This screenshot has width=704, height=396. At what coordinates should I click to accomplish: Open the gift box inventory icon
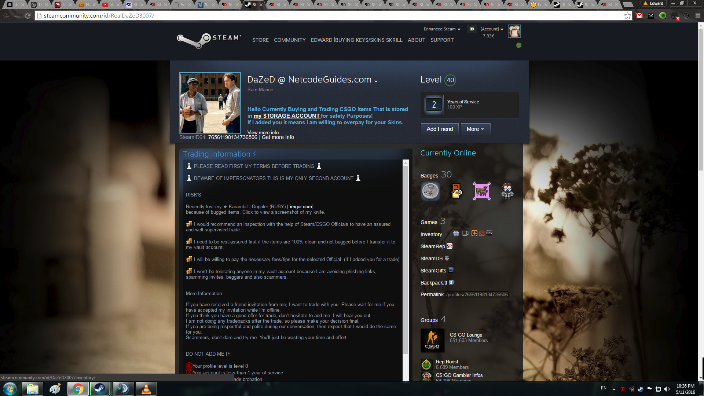click(x=456, y=233)
